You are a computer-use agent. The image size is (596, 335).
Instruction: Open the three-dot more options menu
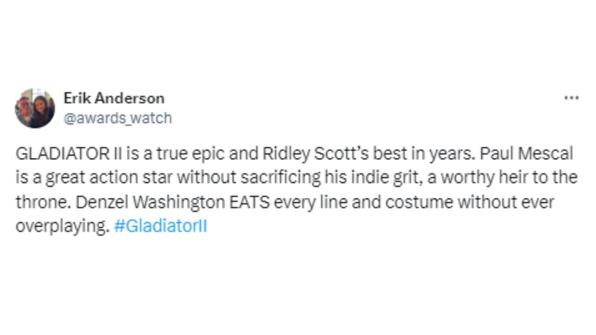point(571,98)
